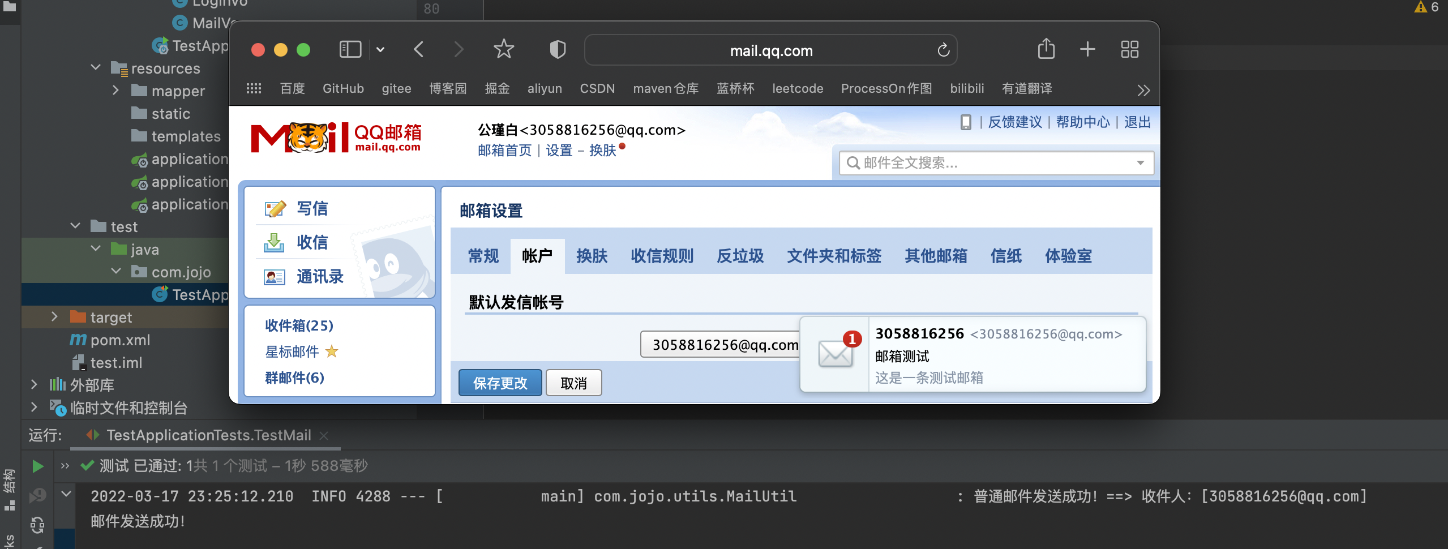Screen dimensions: 1448x549
Task: Open the leetcode bookmark in favorites bar
Action: pos(798,88)
